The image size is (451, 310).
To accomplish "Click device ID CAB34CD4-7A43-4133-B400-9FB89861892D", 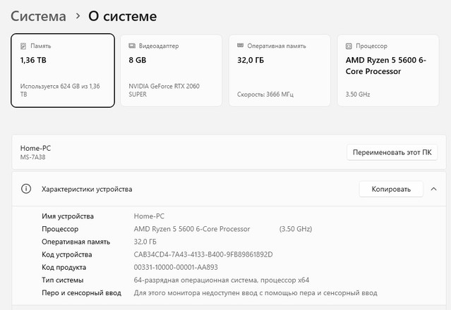I will coord(203,254).
